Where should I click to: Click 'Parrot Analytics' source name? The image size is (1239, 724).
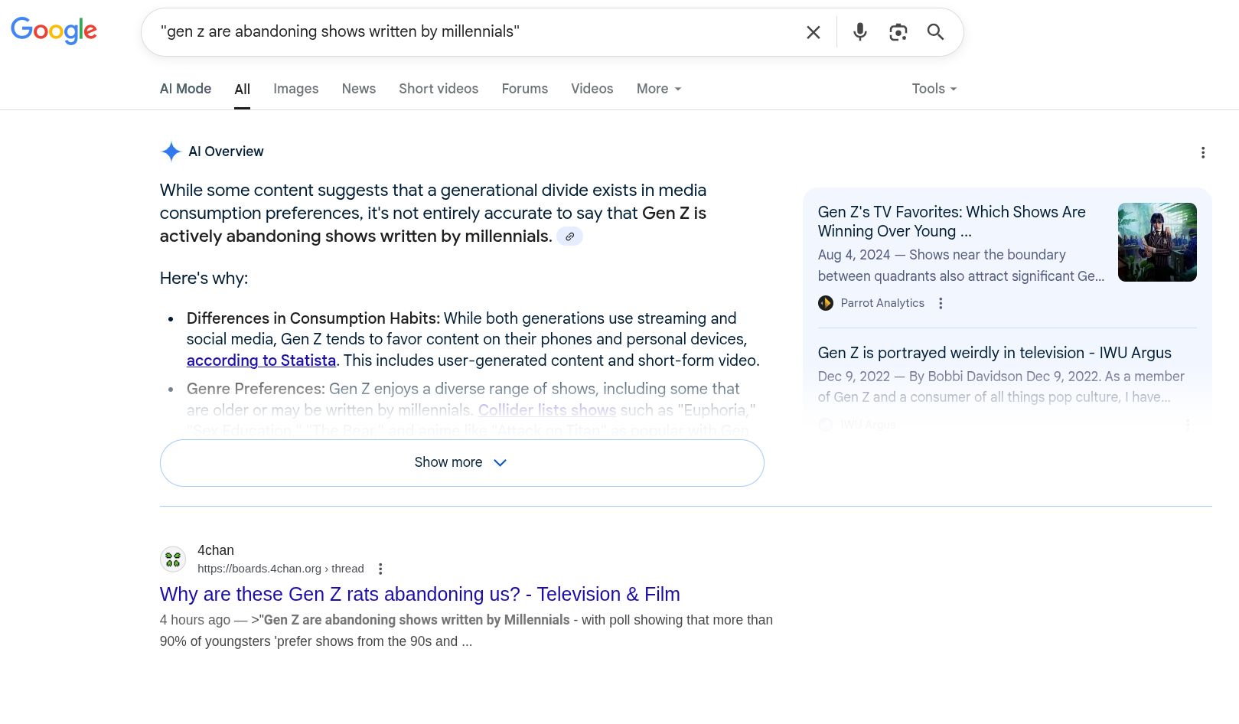(x=882, y=303)
